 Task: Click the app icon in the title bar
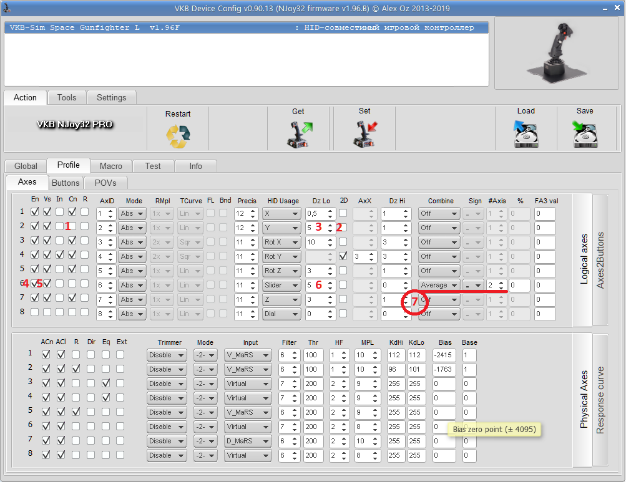click(7, 9)
